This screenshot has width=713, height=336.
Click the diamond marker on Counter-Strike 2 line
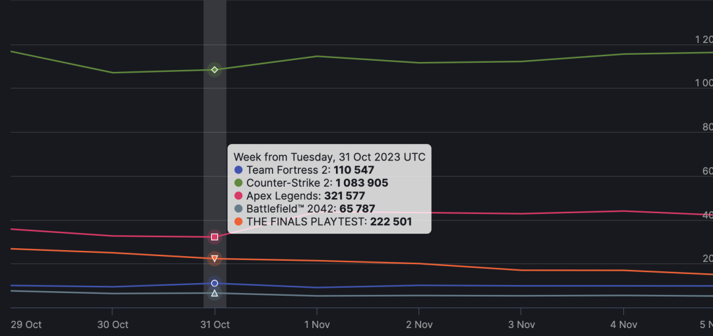(x=215, y=69)
